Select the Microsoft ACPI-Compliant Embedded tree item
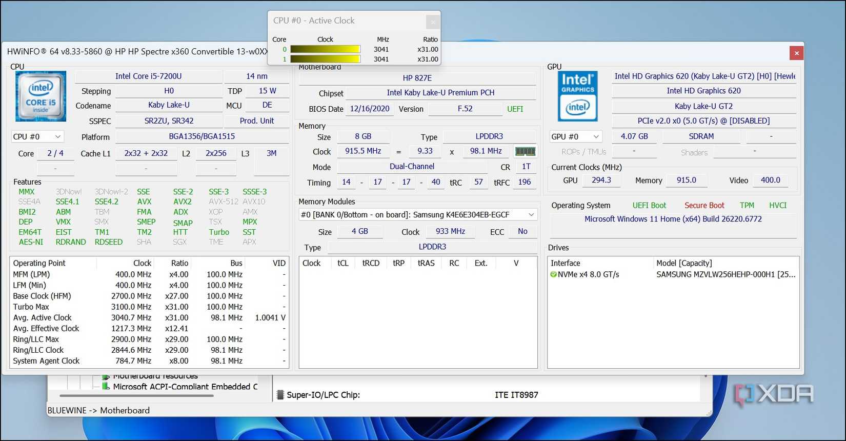 (185, 387)
